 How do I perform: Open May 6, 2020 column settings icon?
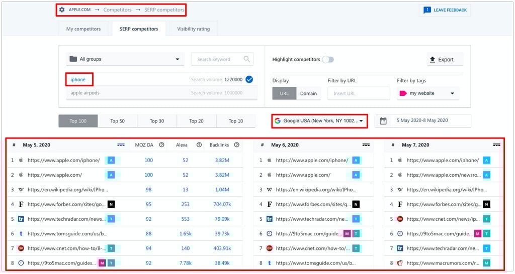pos(366,145)
